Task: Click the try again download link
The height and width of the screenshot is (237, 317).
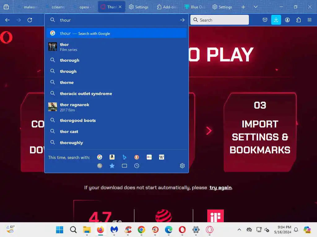Action: pos(220,188)
